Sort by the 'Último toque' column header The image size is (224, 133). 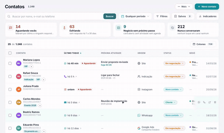tap(73, 53)
